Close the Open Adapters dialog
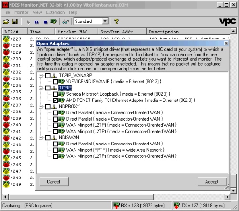This screenshot has width=239, height=211. point(226,44)
